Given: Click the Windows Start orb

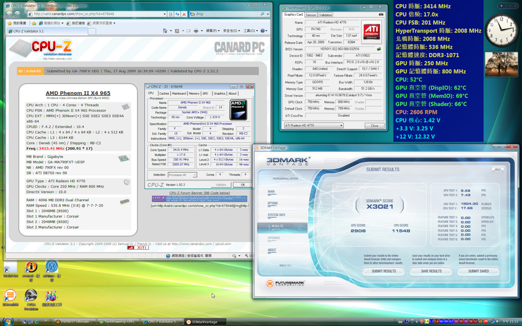Looking at the screenshot, I should coord(7,321).
